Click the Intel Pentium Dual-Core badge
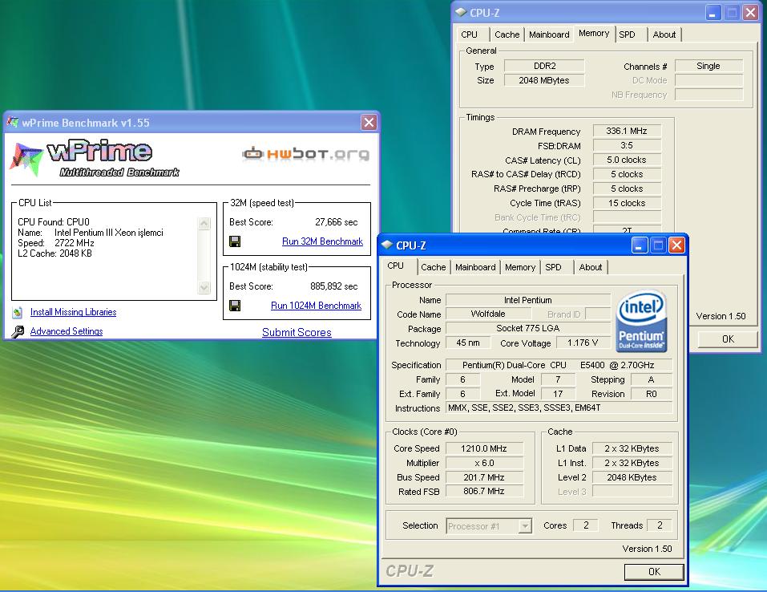Image resolution: width=767 pixels, height=592 pixels. click(642, 322)
